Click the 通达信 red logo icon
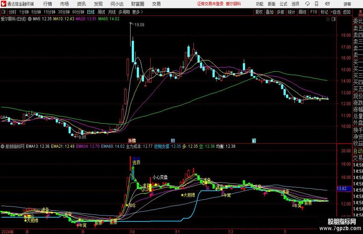This screenshot has height=234, width=363. pyautogui.click(x=3, y=4)
